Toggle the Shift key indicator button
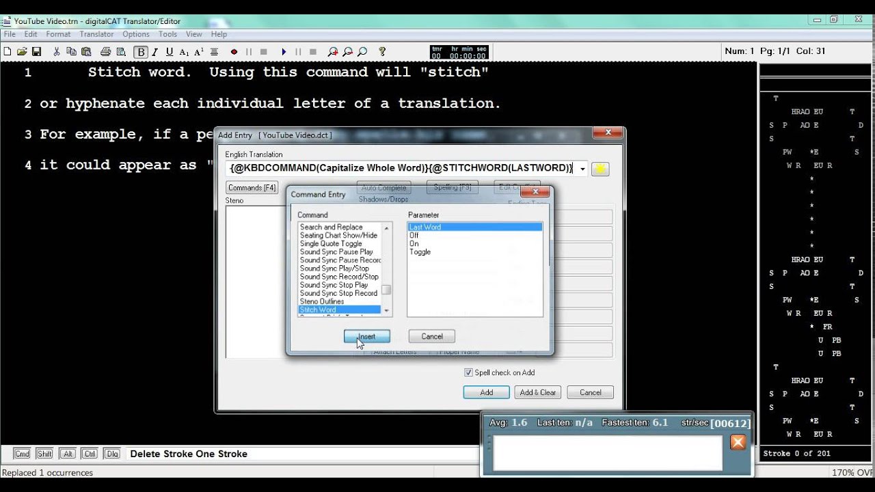Screen dimensions: 875x492 pos(44,454)
